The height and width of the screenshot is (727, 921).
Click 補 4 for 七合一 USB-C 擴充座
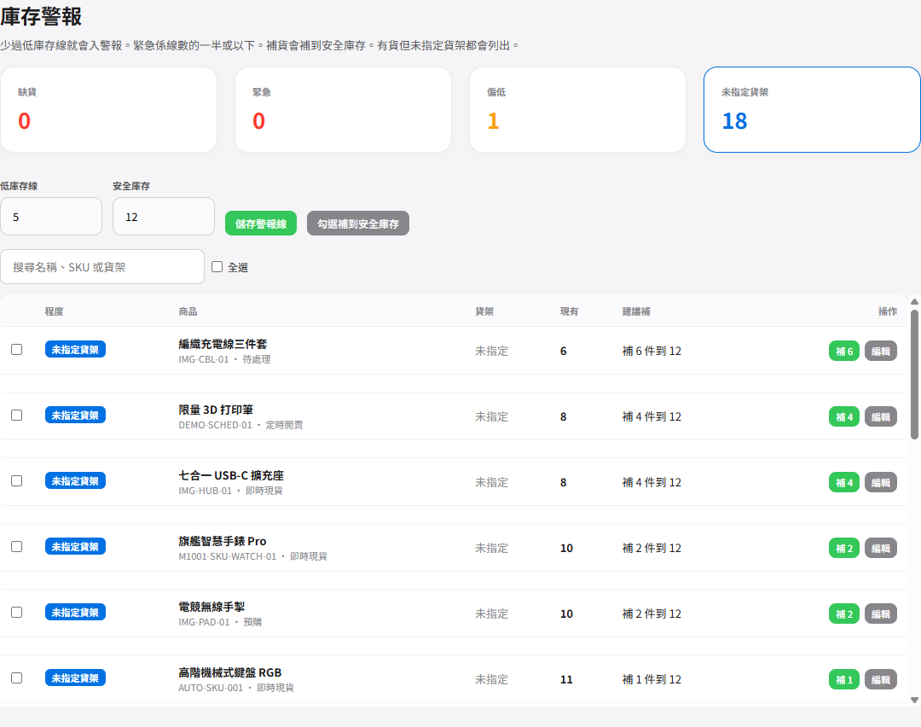(x=844, y=482)
